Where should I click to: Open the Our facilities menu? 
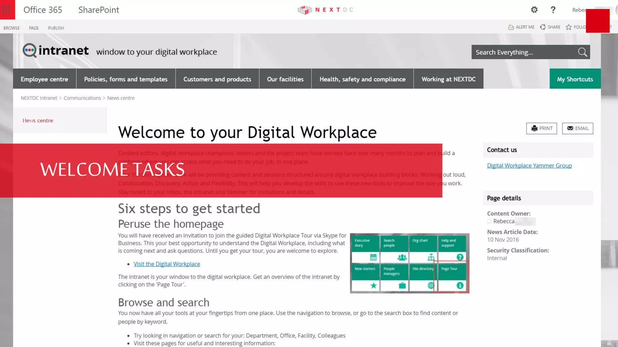tap(285, 79)
